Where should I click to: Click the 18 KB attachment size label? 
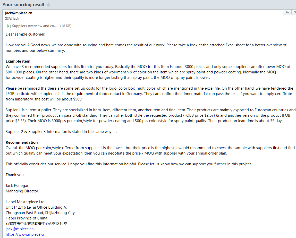[x=66, y=26]
